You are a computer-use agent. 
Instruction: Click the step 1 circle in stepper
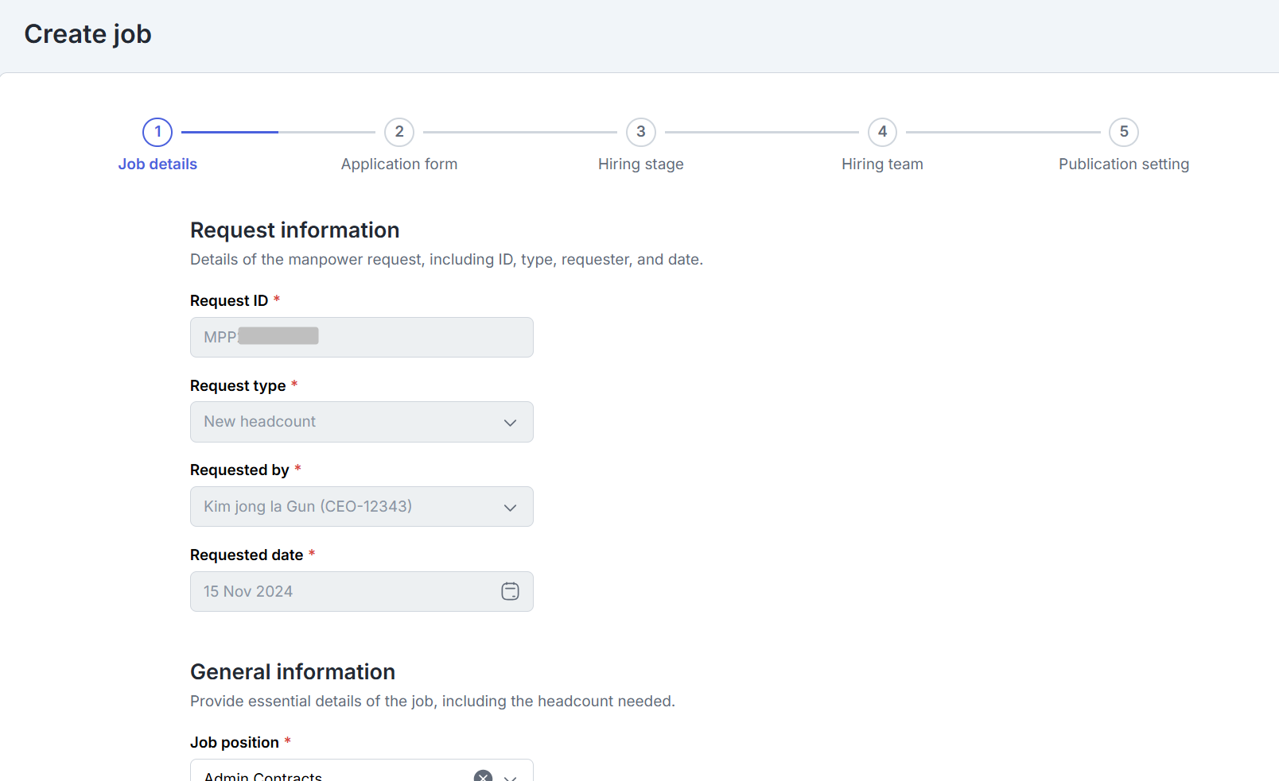(157, 132)
